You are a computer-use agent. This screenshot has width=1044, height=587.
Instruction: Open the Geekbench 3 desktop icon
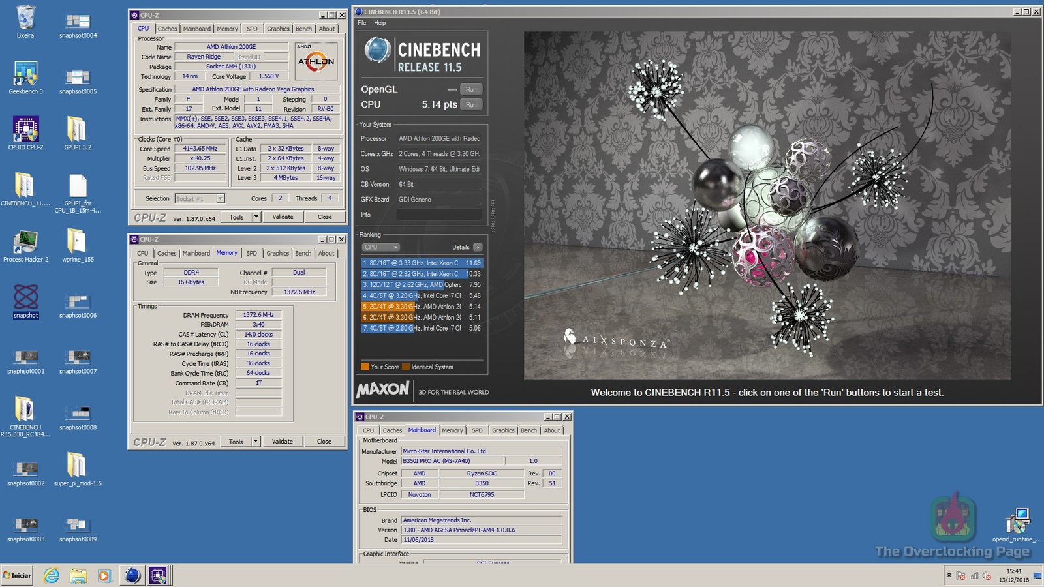click(x=25, y=74)
